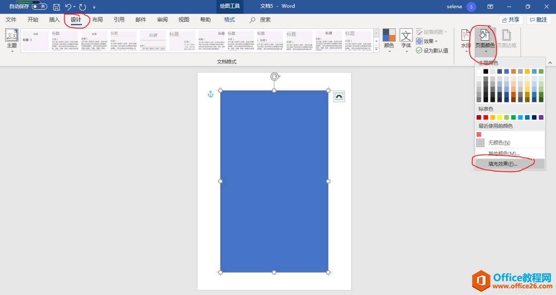Click the Search (搜索) box in ribbon

tap(265, 20)
